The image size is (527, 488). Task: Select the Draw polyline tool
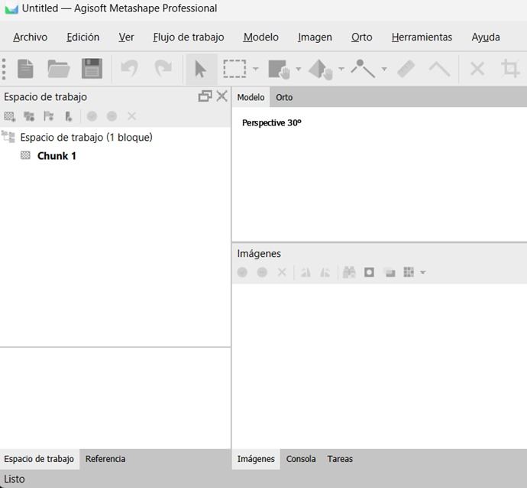[x=363, y=69]
